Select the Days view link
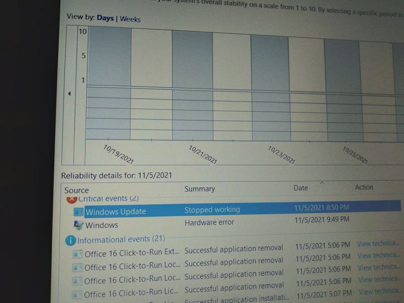This screenshot has width=404, height=303. coord(105,18)
